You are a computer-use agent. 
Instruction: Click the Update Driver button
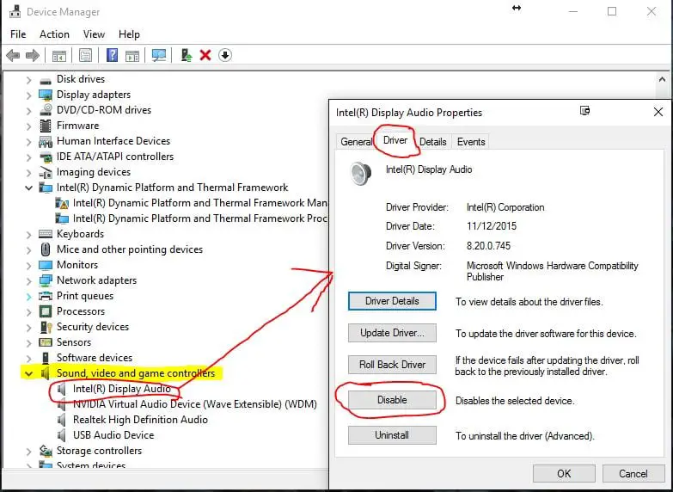coord(392,333)
